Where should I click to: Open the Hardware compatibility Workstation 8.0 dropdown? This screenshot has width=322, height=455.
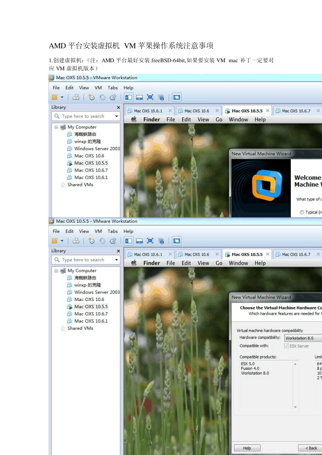click(x=303, y=338)
